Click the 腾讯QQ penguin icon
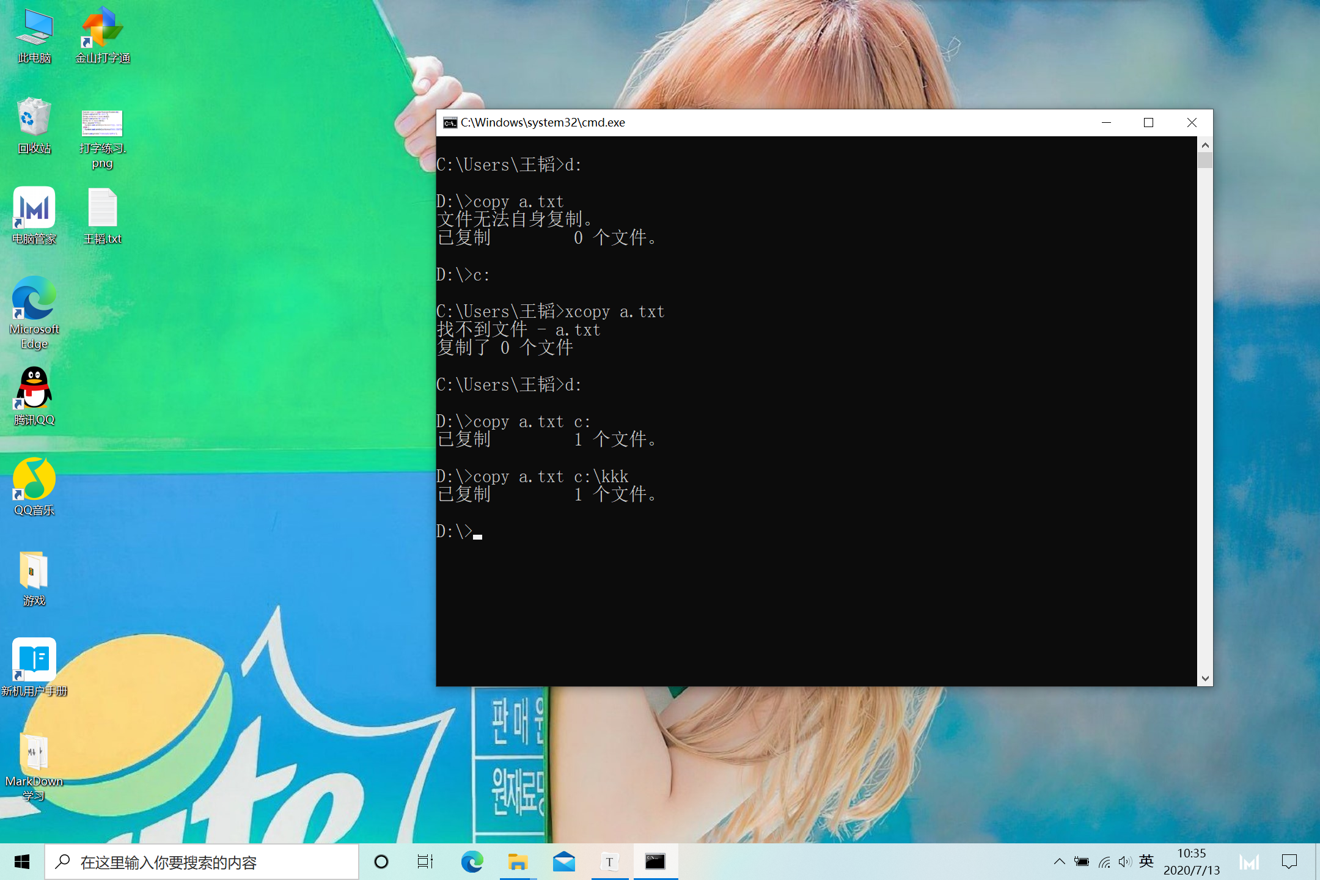This screenshot has width=1320, height=880. (34, 388)
